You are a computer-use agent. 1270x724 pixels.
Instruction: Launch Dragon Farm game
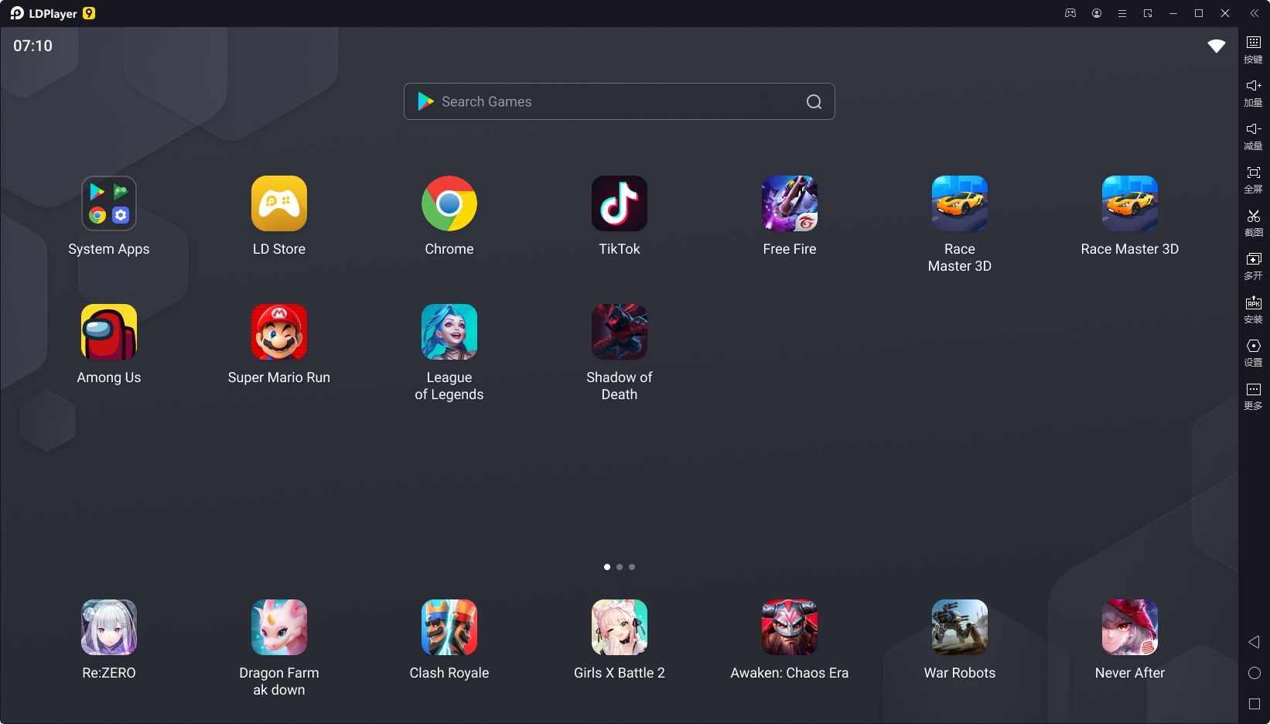click(279, 627)
